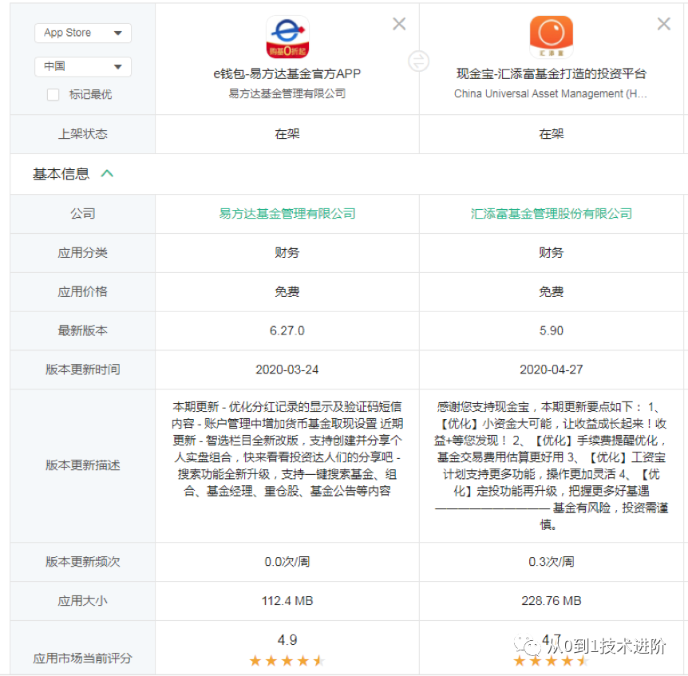Image resolution: width=688 pixels, height=676 pixels.
Task: Click 易方达基金管理有限公司 subtitle under e钱包
Action: [x=287, y=93]
